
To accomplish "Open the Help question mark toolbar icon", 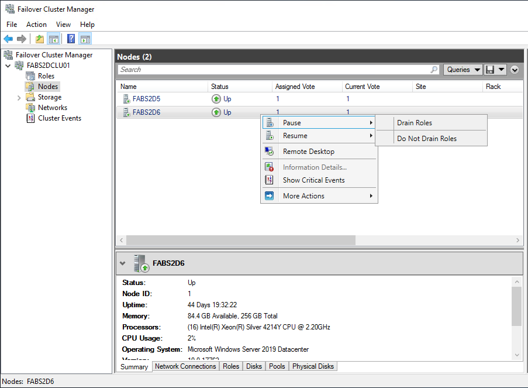I will point(71,39).
